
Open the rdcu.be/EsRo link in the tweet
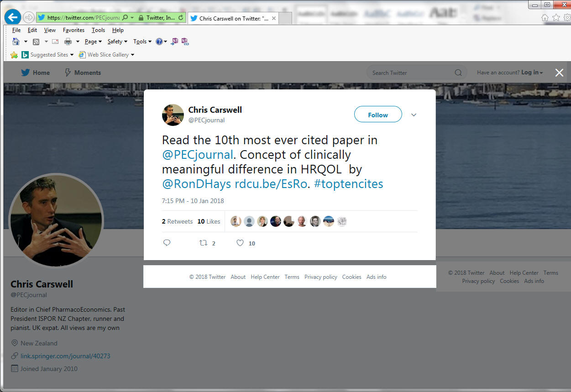tap(272, 184)
